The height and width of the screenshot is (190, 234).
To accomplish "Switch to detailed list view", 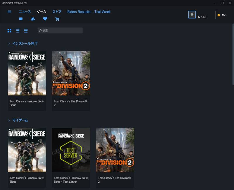I will click(x=18, y=31).
